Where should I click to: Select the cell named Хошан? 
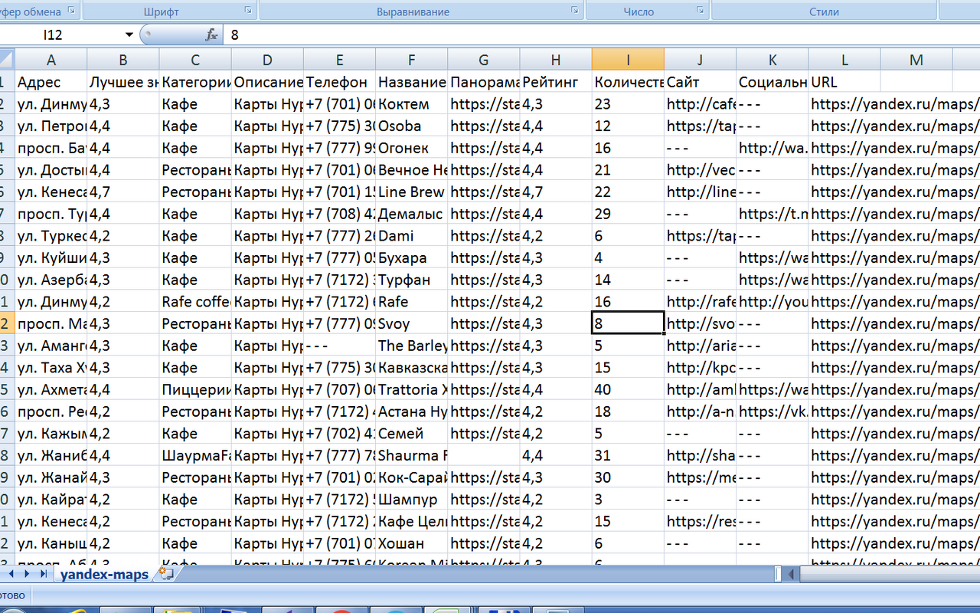coord(411,543)
